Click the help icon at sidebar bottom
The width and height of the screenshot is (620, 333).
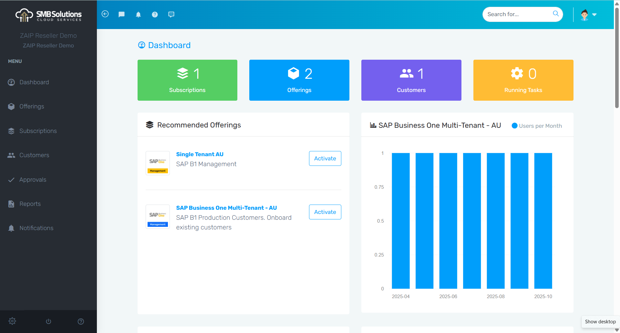click(x=81, y=321)
